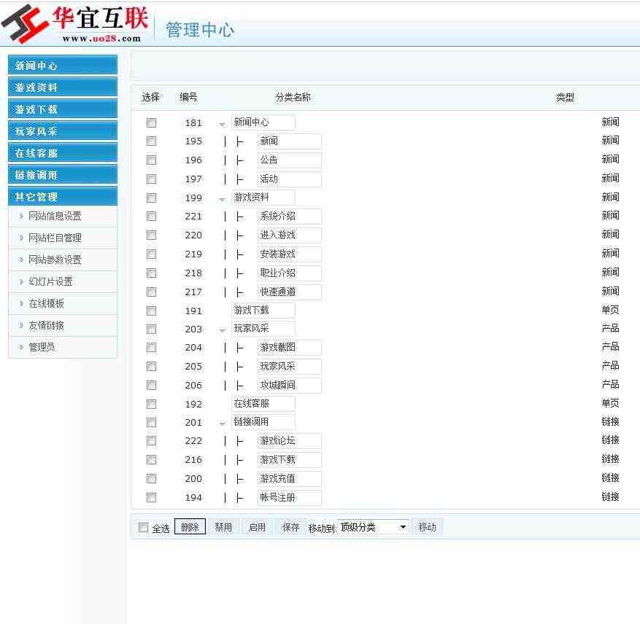Click the 编号 column header
This screenshot has width=640, height=624.
(188, 97)
